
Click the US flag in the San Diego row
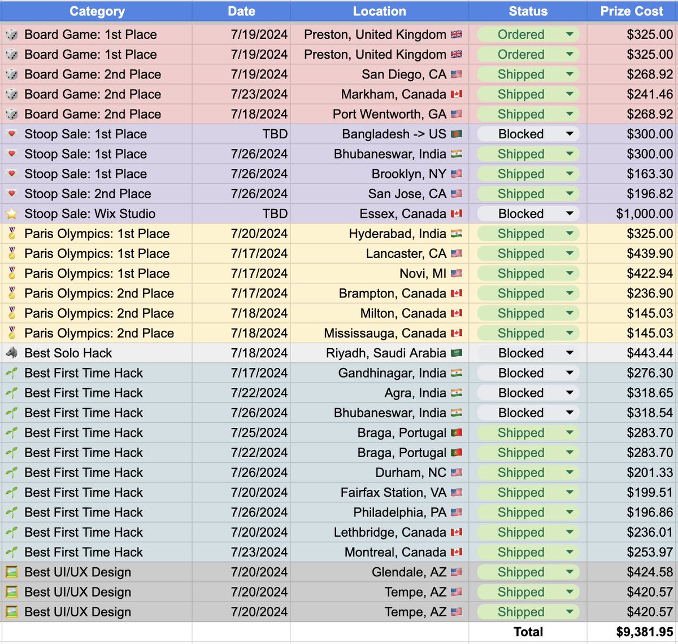point(457,75)
